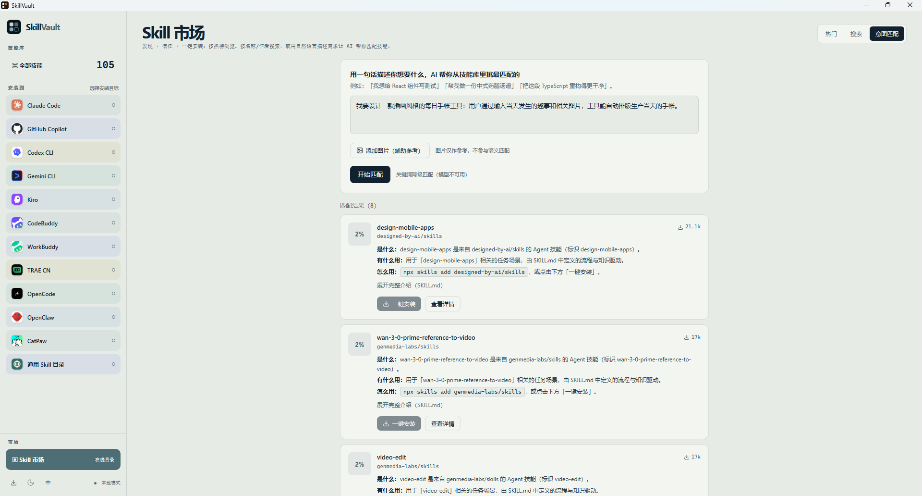Open the 选择安装目标 selector
This screenshot has height=496, width=922.
(x=104, y=88)
